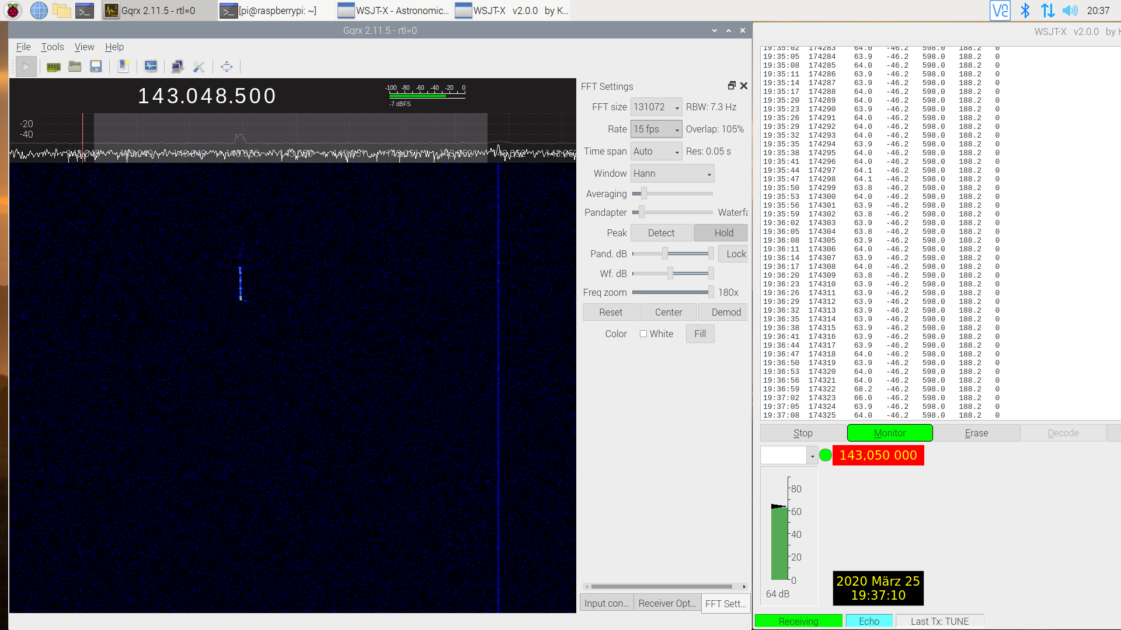Click the save settings floppy icon

(96, 66)
